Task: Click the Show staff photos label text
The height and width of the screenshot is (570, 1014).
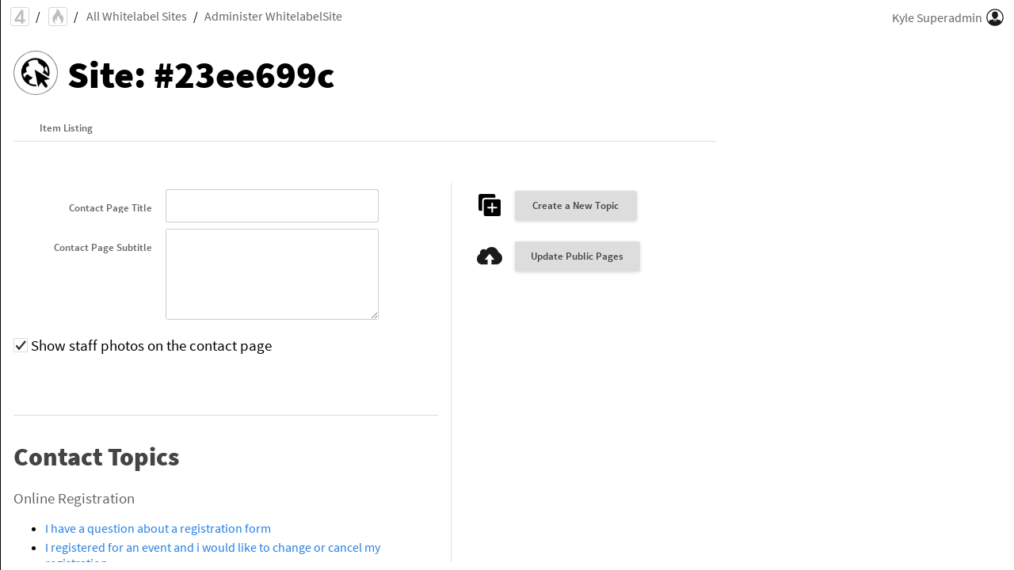Action: 151,346
